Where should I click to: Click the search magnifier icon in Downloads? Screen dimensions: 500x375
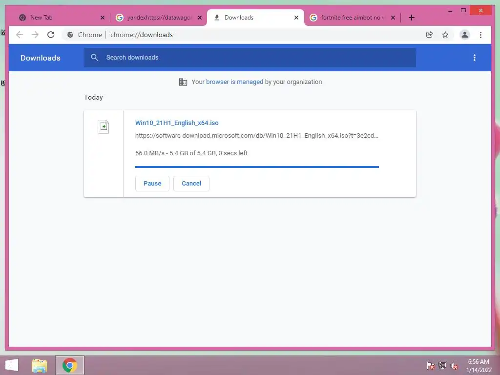[x=94, y=58]
